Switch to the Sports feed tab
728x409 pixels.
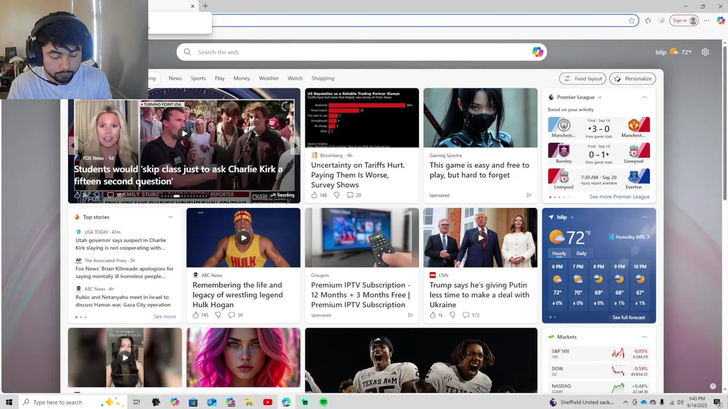[198, 78]
